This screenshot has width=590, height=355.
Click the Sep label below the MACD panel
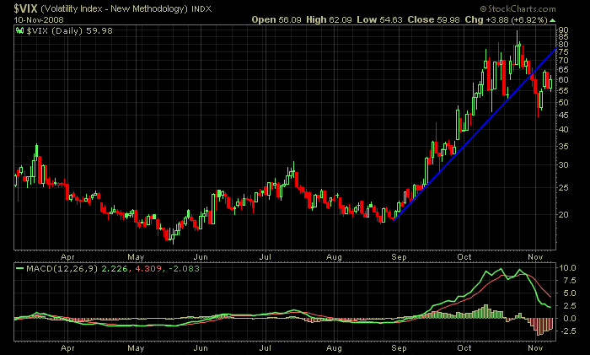[x=399, y=348]
